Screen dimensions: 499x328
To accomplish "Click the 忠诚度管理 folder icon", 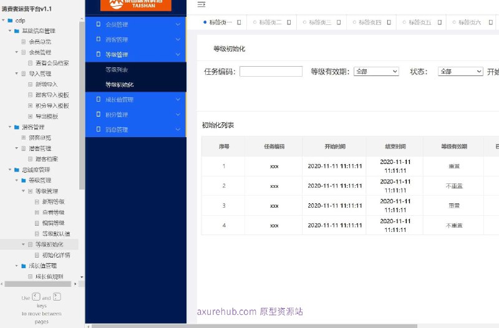I will 17,170.
